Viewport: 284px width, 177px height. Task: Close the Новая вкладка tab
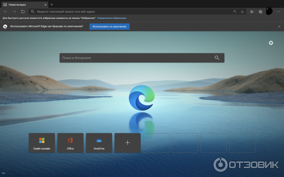45,5
